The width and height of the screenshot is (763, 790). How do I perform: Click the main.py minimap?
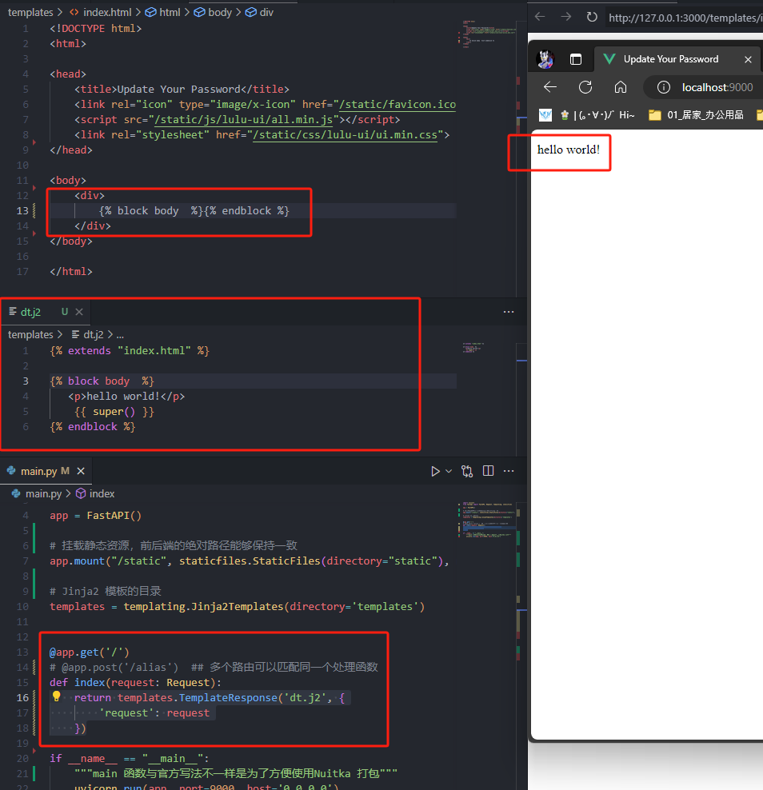coord(486,520)
